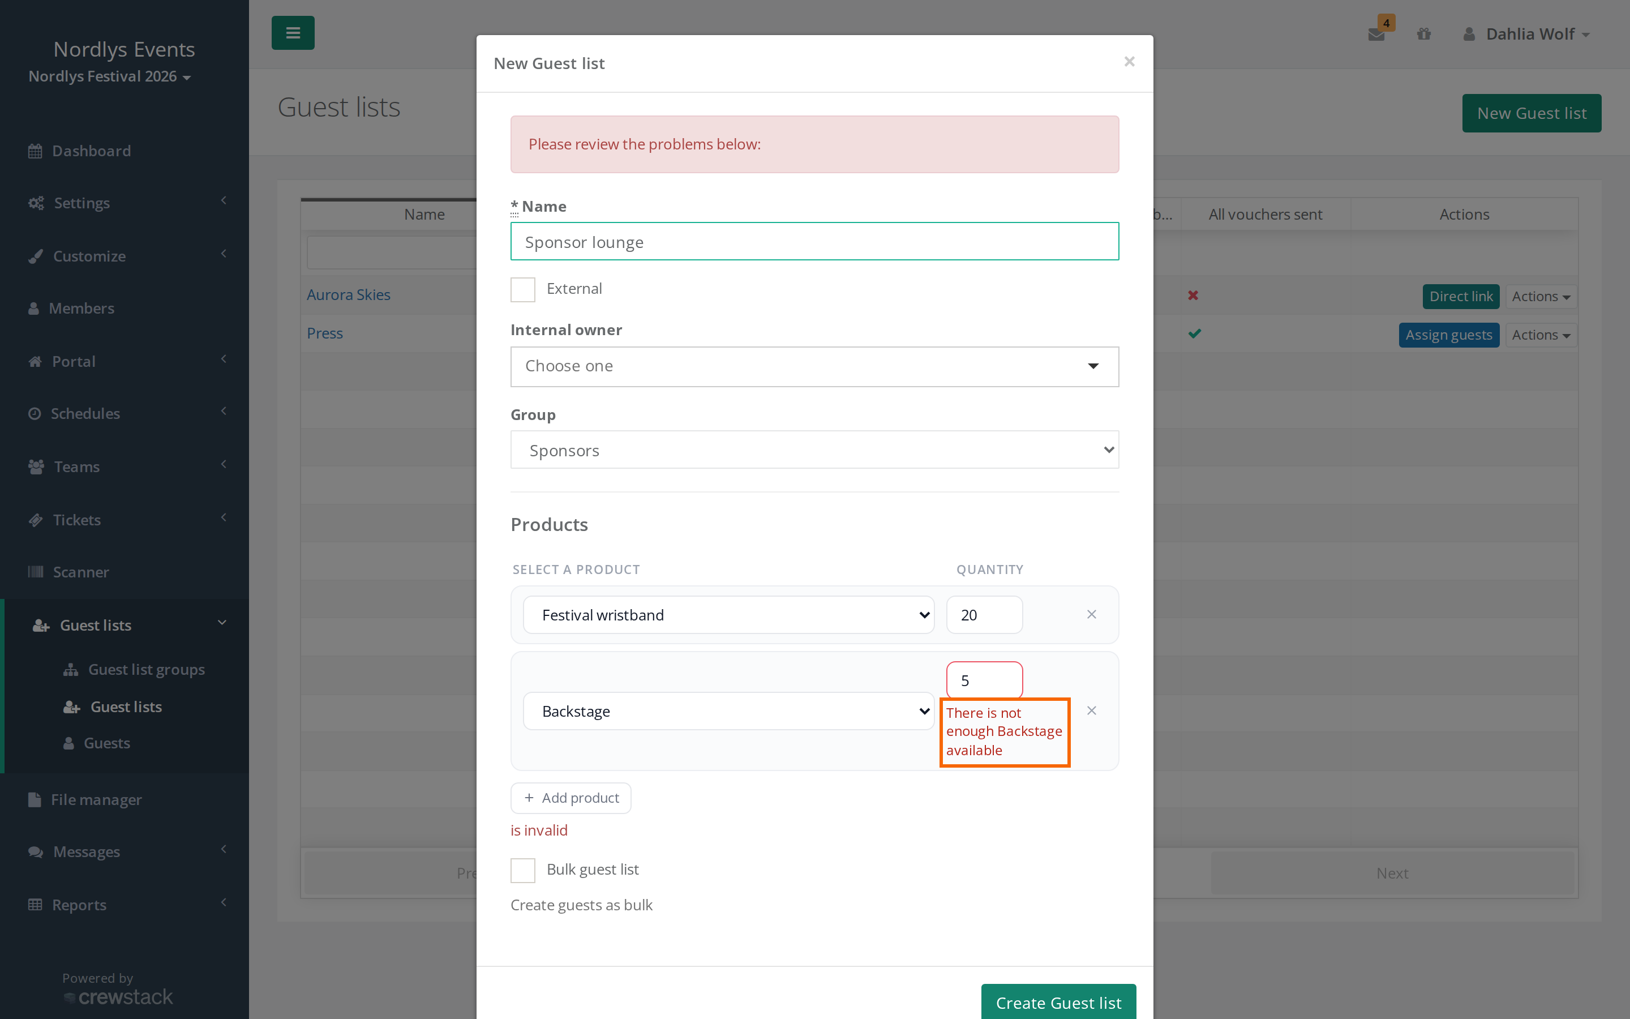1630x1019 pixels.
Task: Open File manager in the sidebar
Action: [125, 800]
